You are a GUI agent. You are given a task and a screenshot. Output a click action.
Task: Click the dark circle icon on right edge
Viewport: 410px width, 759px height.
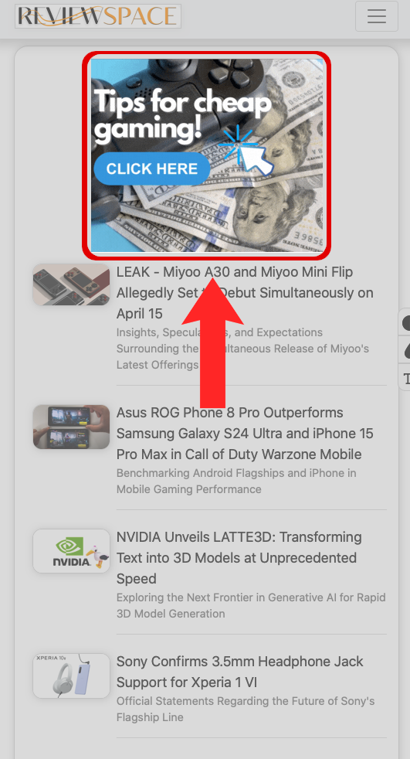pyautogui.click(x=404, y=322)
